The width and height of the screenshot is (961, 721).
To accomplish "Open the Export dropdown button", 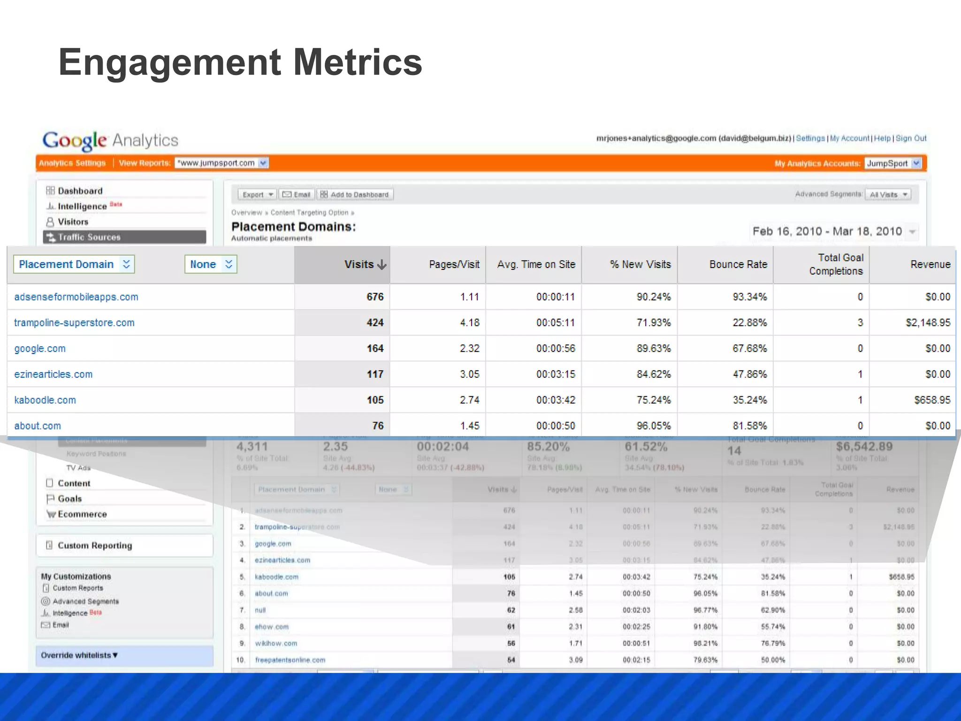I will click(257, 194).
